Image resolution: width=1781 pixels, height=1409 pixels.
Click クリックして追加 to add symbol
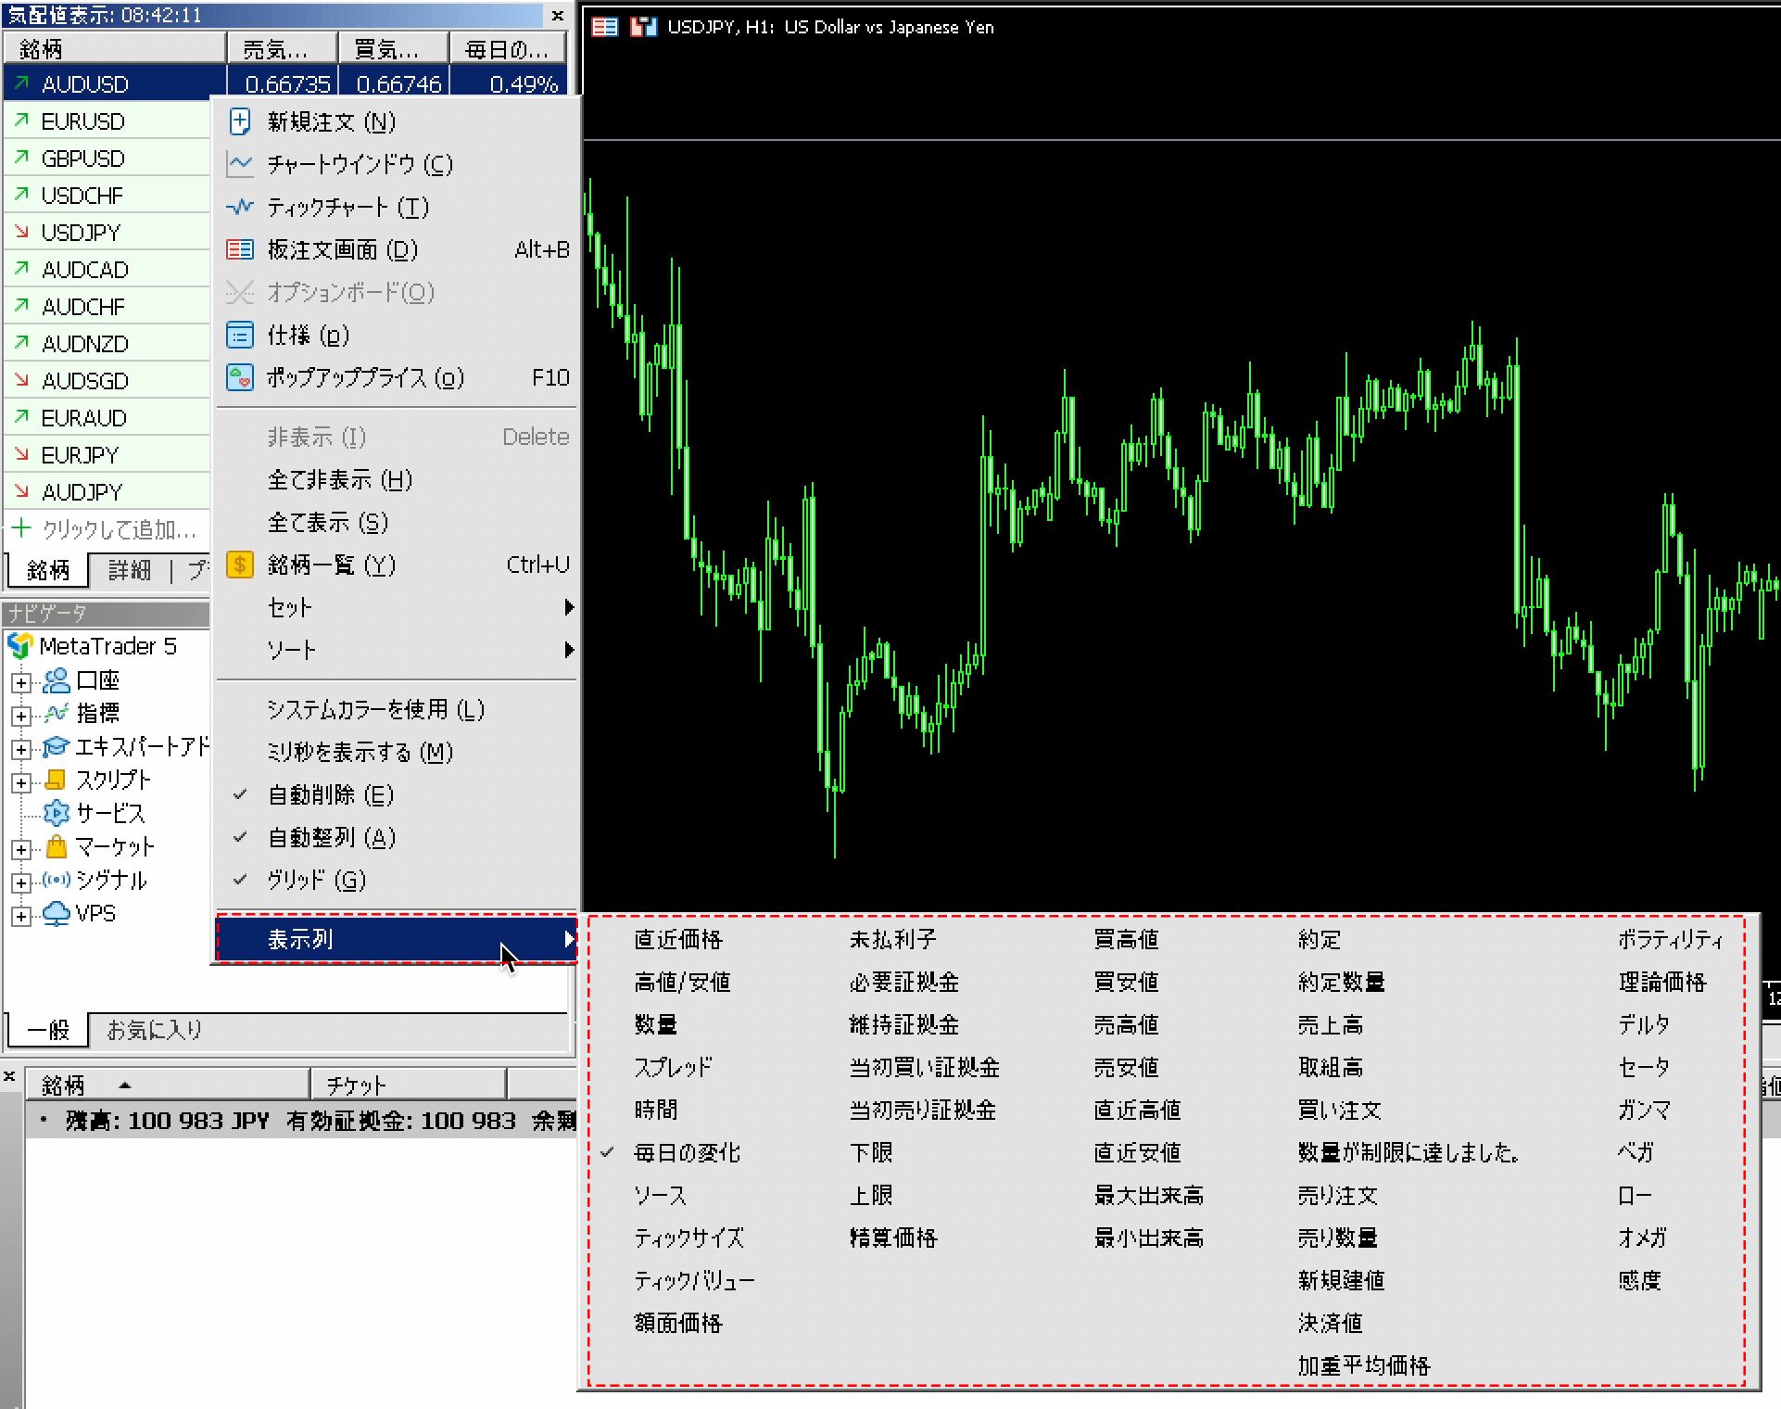pos(119,529)
